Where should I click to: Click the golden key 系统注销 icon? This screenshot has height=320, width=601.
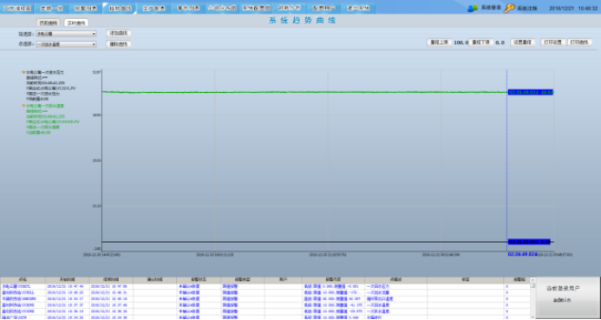tap(509, 8)
